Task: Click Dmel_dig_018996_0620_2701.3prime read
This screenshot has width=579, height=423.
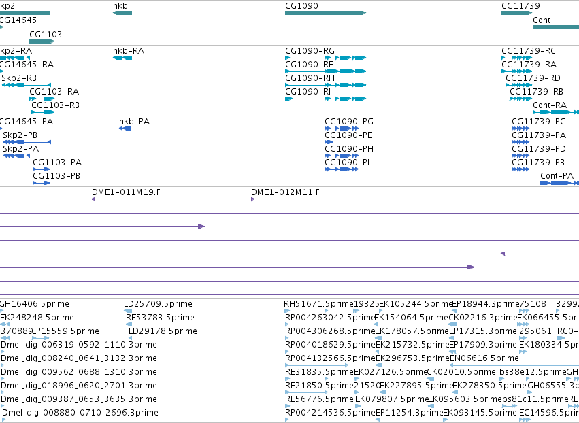Action: coord(2,392)
